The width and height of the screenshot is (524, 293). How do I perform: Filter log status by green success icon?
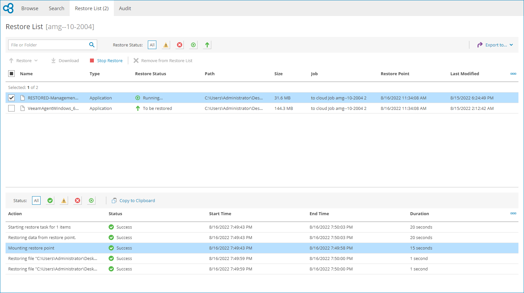coord(50,201)
